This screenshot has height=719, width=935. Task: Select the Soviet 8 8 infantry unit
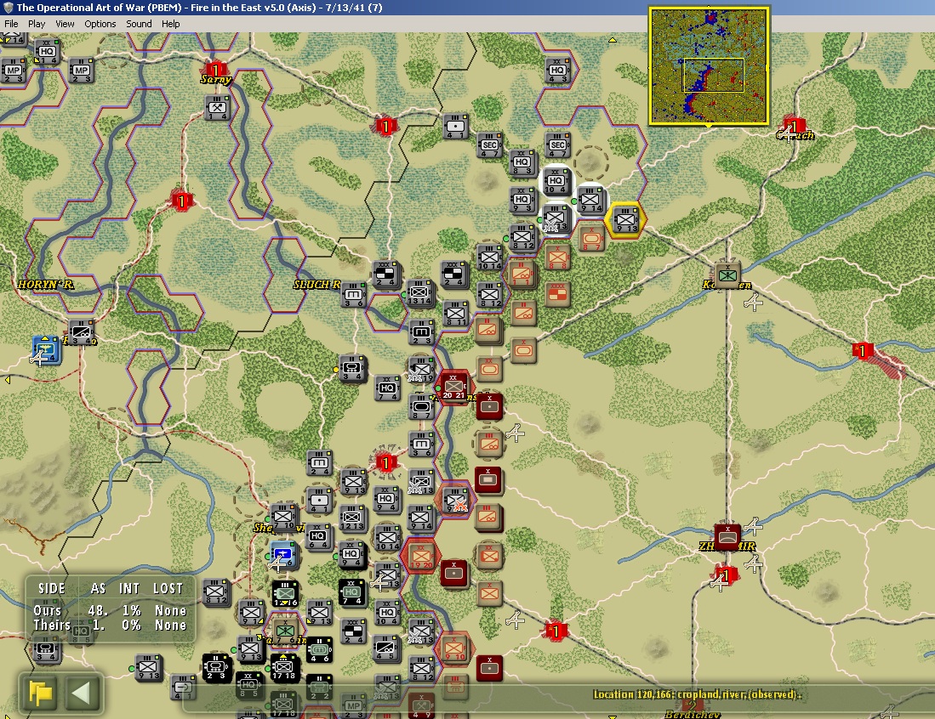[x=558, y=258]
